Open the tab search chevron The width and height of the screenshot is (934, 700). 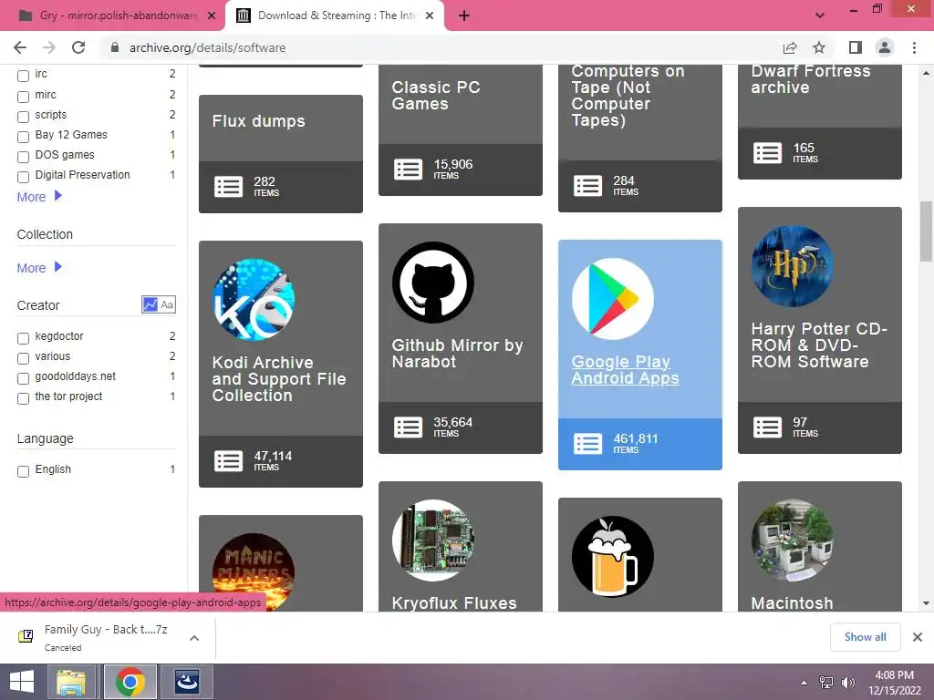click(x=820, y=15)
